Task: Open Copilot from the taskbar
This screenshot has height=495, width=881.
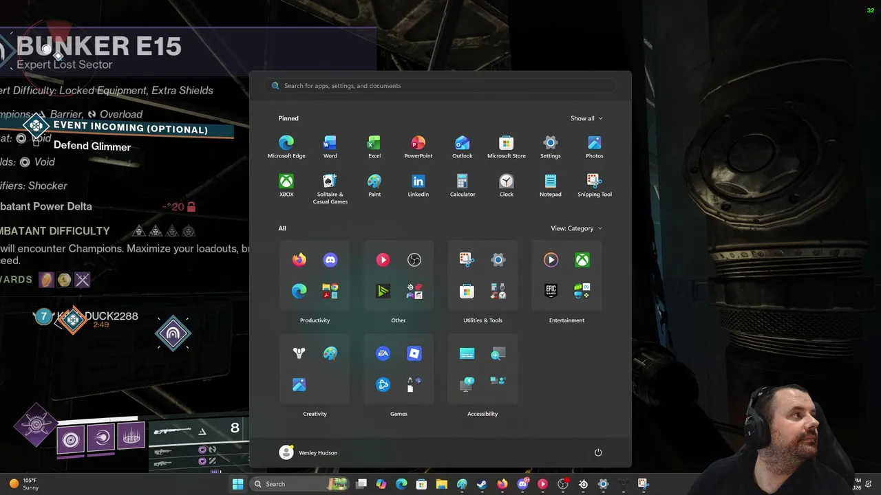Action: tap(381, 484)
